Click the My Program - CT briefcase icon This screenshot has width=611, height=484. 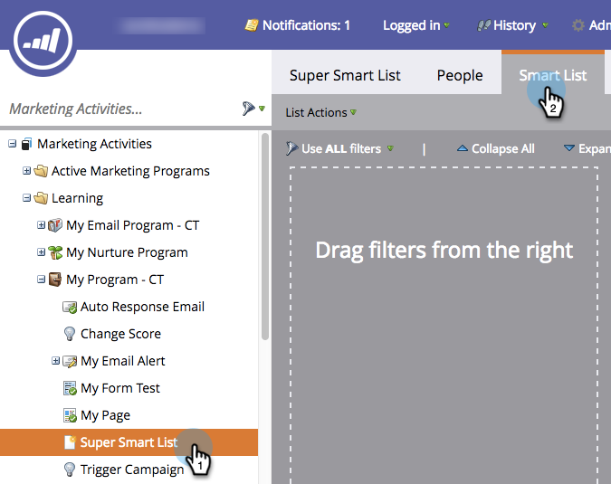click(55, 280)
